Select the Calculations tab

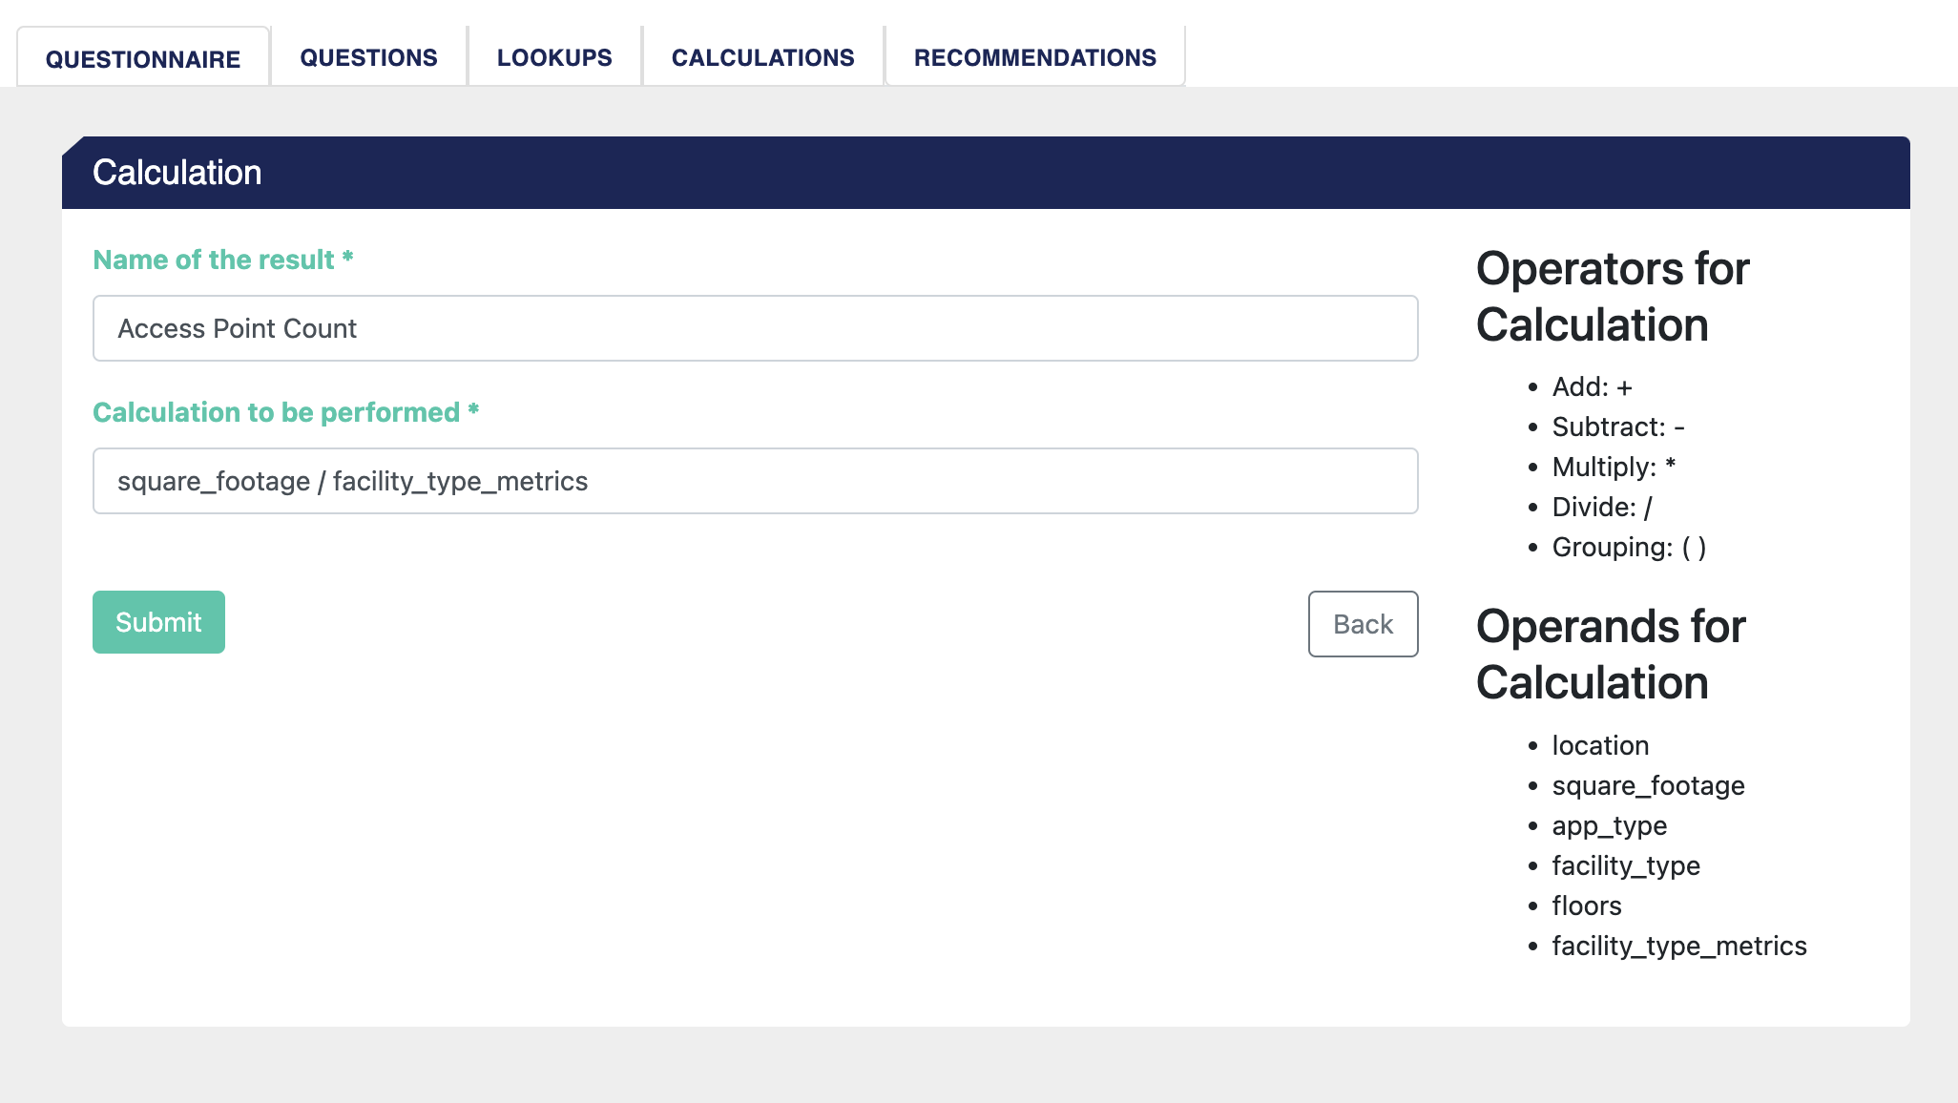click(x=762, y=57)
